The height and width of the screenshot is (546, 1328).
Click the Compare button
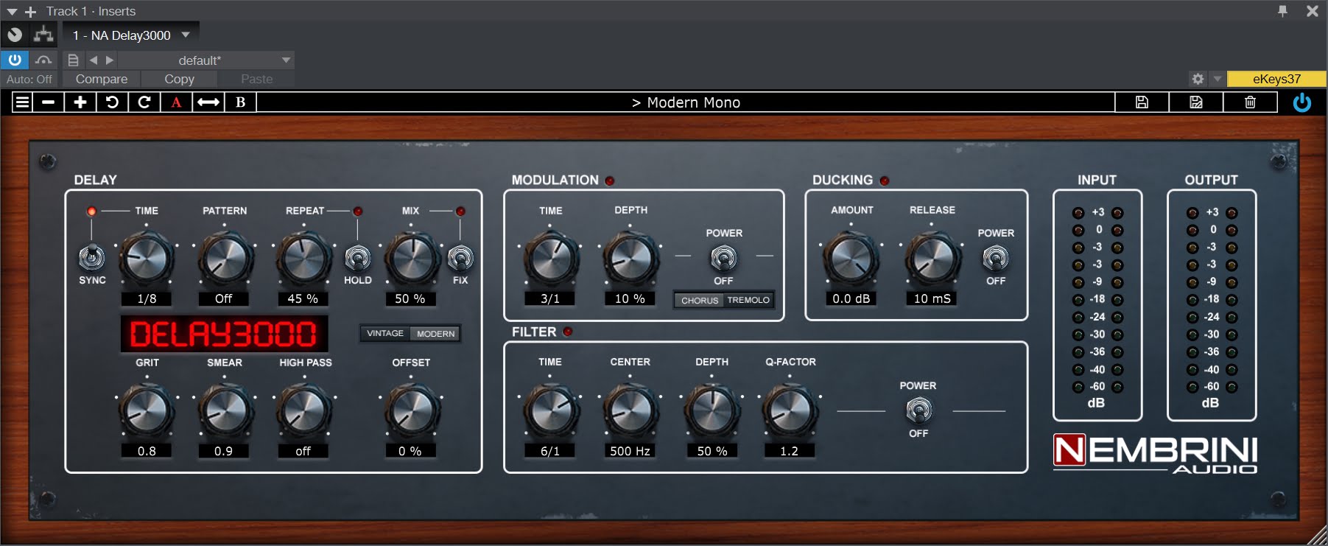(x=102, y=79)
